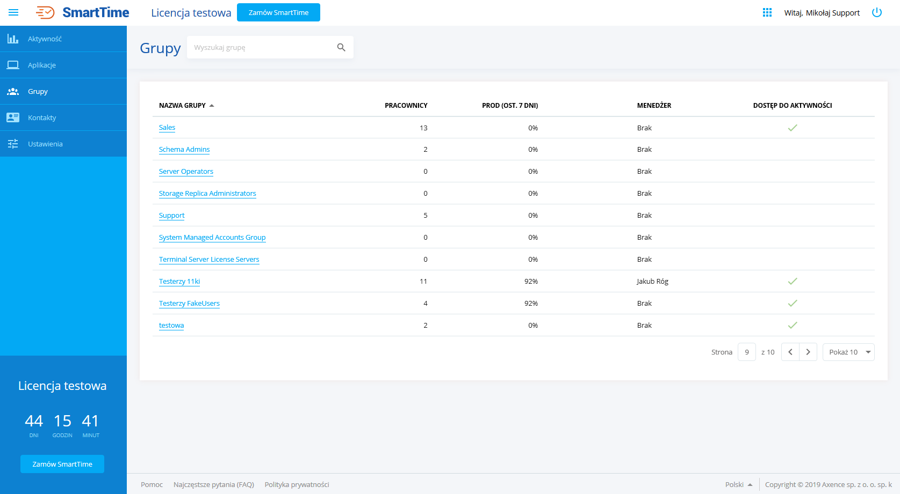This screenshot has height=494, width=900.
Task: Toggle activity access checkmark for Testerzy 11ki
Action: (x=792, y=281)
